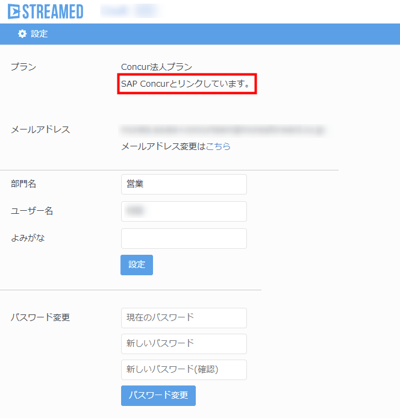Open the 設定 header menu item
This screenshot has height=418, width=400.
[x=39, y=34]
